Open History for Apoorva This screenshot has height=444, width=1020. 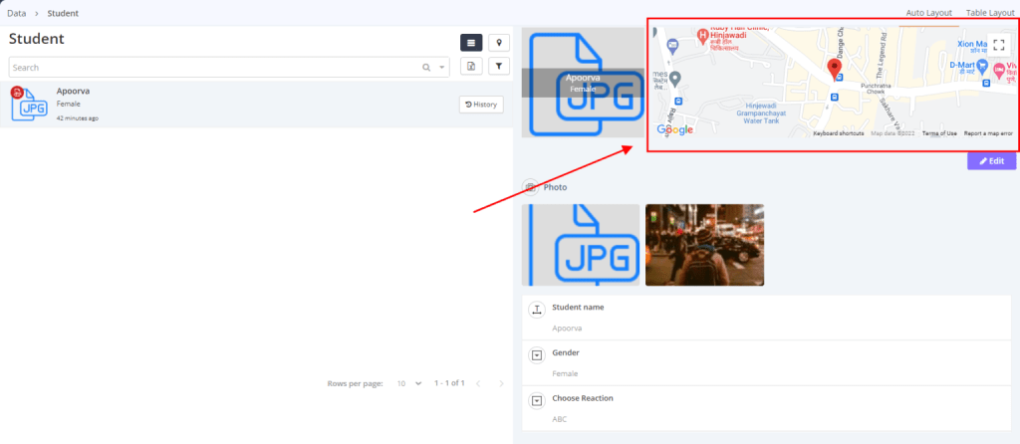pyautogui.click(x=481, y=105)
